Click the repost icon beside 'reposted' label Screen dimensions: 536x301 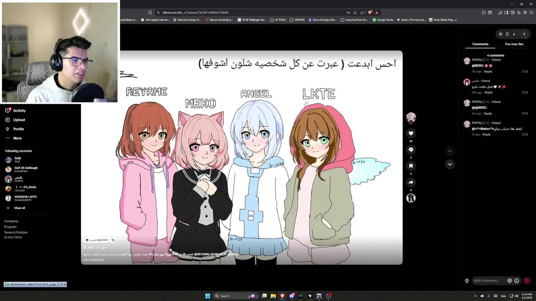[x=113, y=240]
